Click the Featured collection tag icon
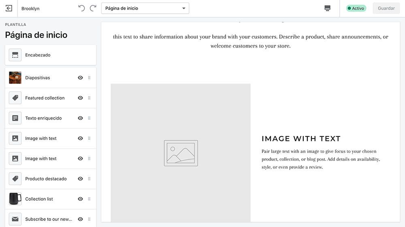 coord(15,98)
